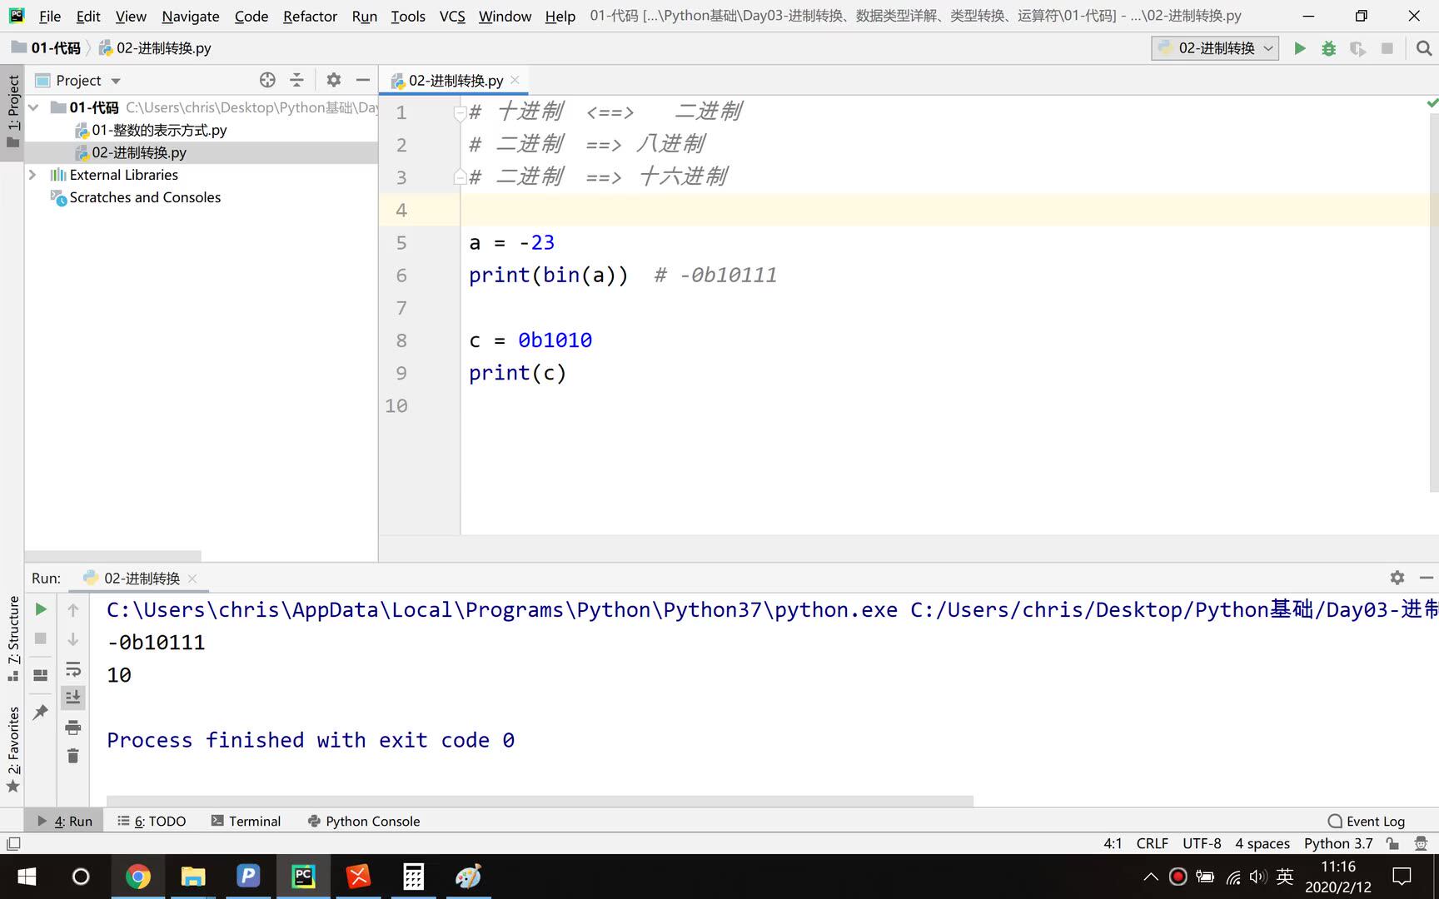Start debugging with the bug icon
The height and width of the screenshot is (899, 1439).
pyautogui.click(x=1328, y=48)
